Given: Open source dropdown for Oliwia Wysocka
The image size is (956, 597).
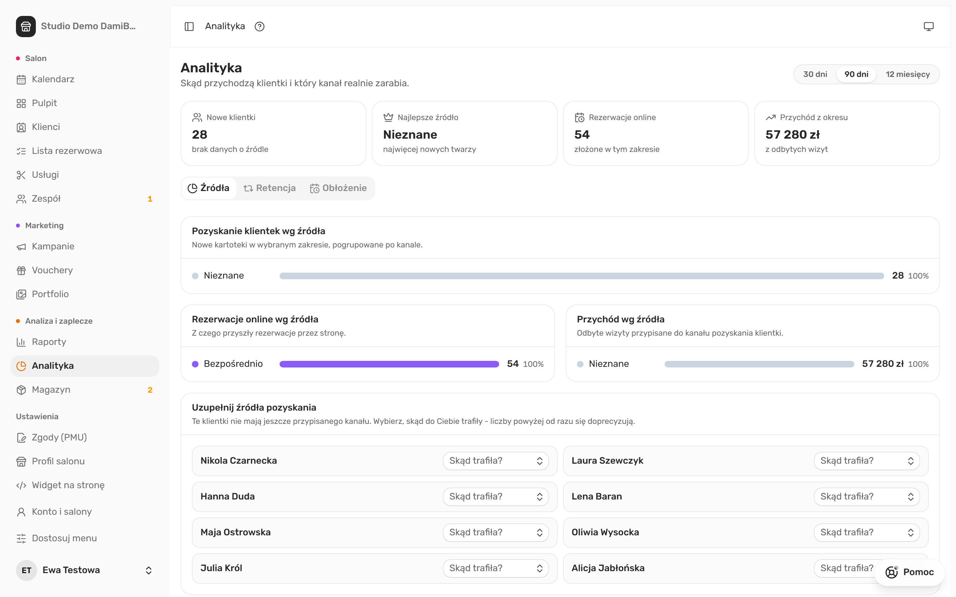Looking at the screenshot, I should point(867,533).
